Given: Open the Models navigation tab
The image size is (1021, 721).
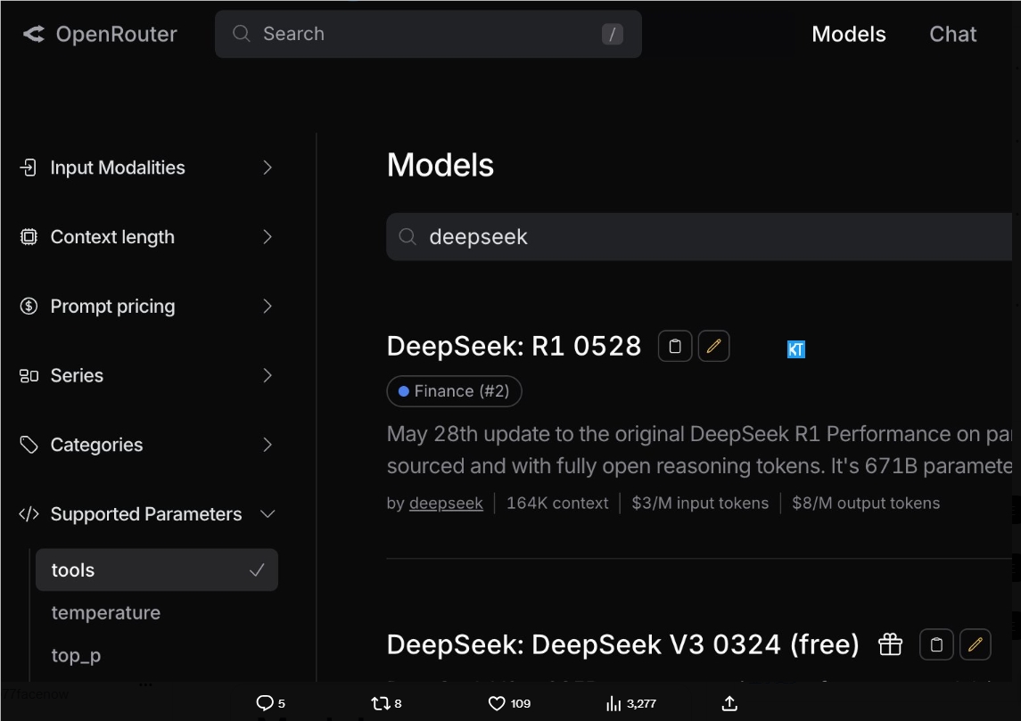Looking at the screenshot, I should click(x=848, y=34).
